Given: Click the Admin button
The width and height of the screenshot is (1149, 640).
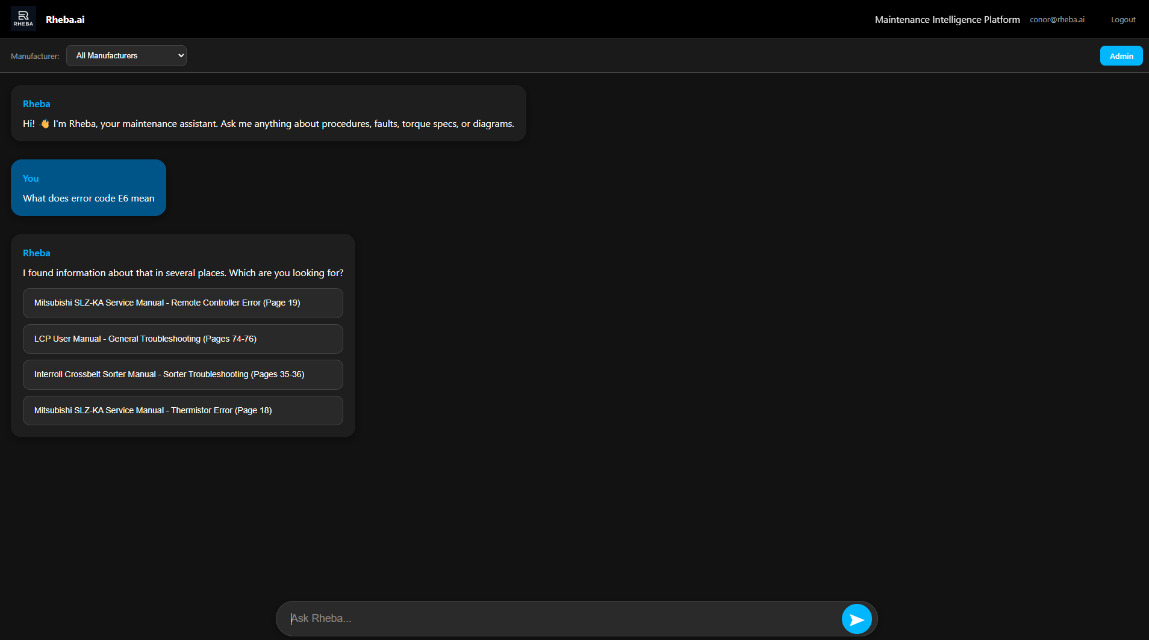Looking at the screenshot, I should point(1121,56).
